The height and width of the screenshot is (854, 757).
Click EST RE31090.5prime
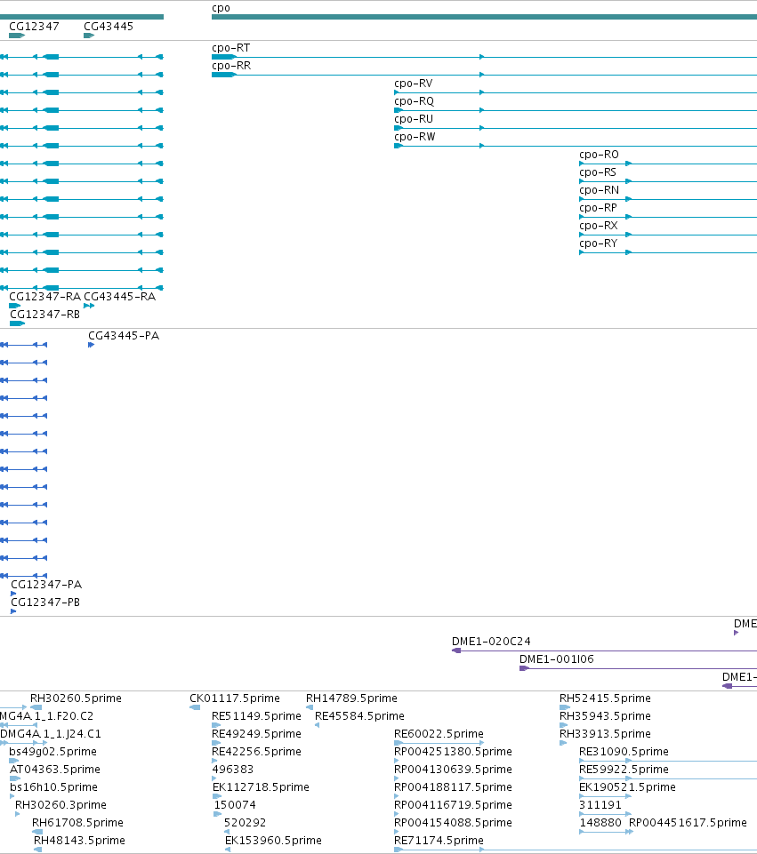coord(624,752)
